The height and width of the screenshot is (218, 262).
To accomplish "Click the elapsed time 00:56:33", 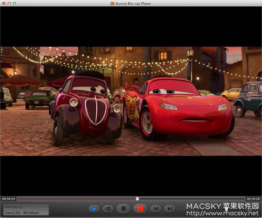I will tap(9, 199).
